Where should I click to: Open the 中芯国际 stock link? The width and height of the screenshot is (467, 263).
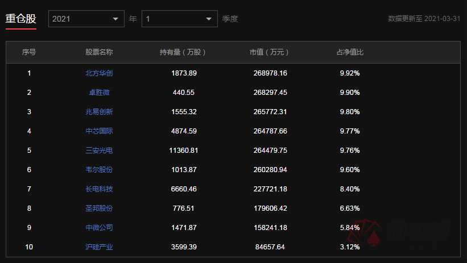coord(99,131)
